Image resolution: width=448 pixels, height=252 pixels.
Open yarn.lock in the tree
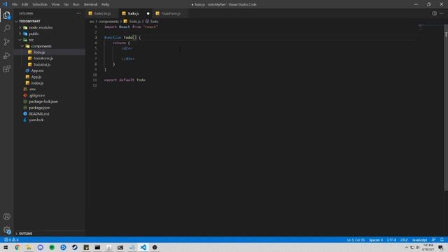(36, 120)
